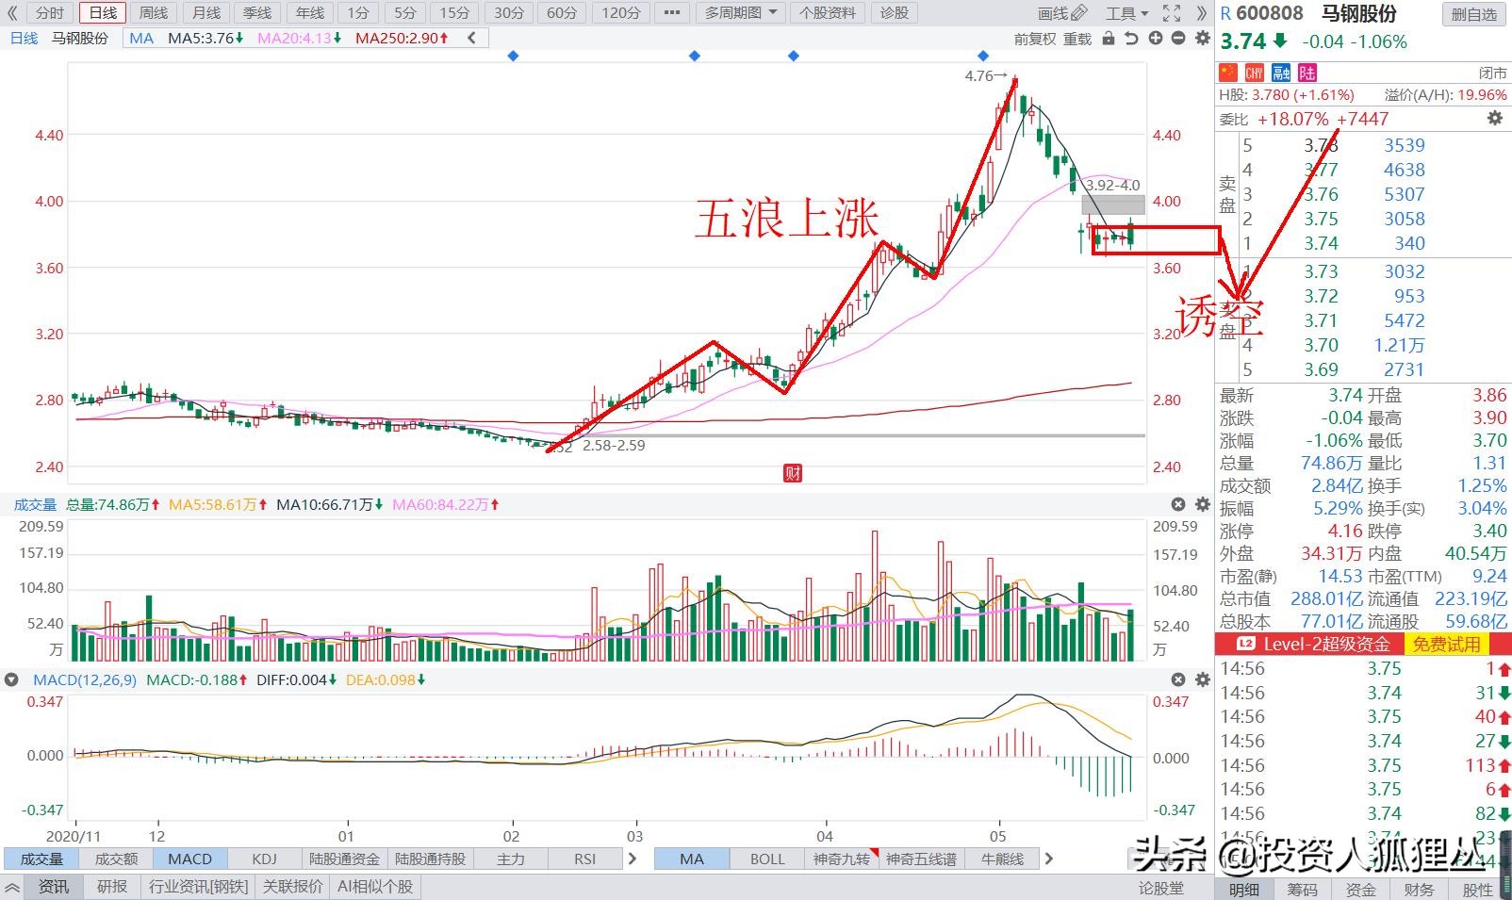Viewport: 1512px width, 900px height.
Task: Expand more period options (···)
Action: click(x=671, y=13)
